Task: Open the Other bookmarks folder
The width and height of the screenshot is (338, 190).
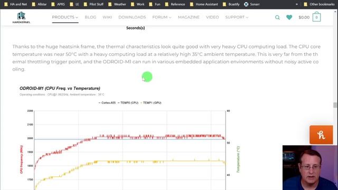Action: [x=319, y=4]
